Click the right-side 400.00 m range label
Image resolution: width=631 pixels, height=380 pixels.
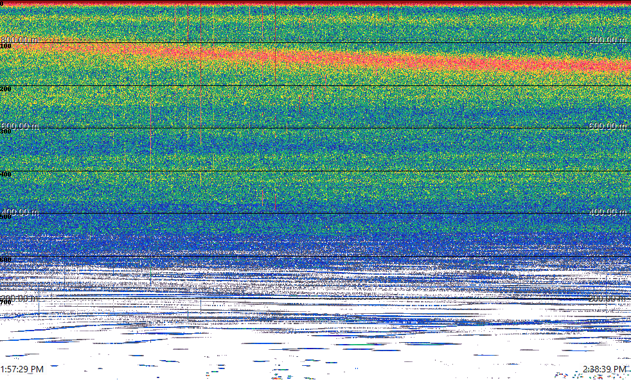click(x=608, y=212)
